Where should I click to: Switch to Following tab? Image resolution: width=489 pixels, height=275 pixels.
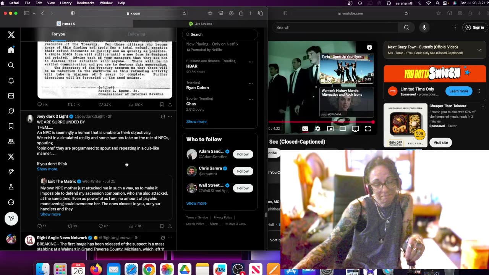tap(136, 34)
